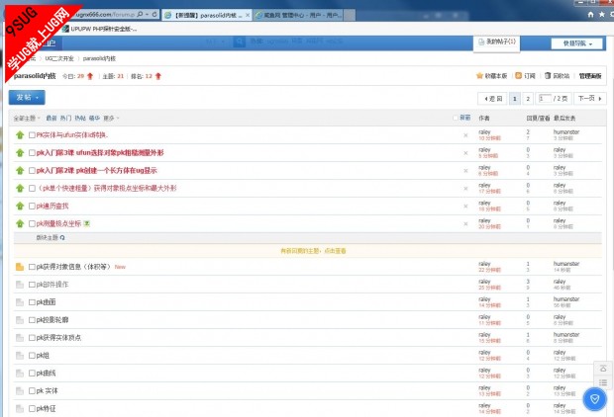Click the recycle bin icon in forum header
This screenshot has width=614, height=417.
pos(548,75)
